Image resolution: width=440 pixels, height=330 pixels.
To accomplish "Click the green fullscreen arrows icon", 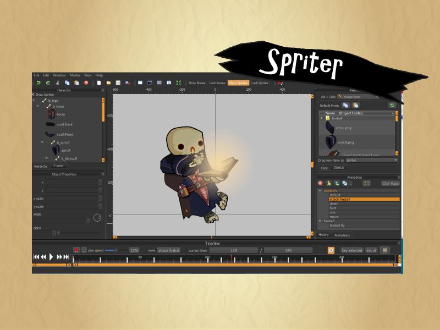I will coord(178,83).
